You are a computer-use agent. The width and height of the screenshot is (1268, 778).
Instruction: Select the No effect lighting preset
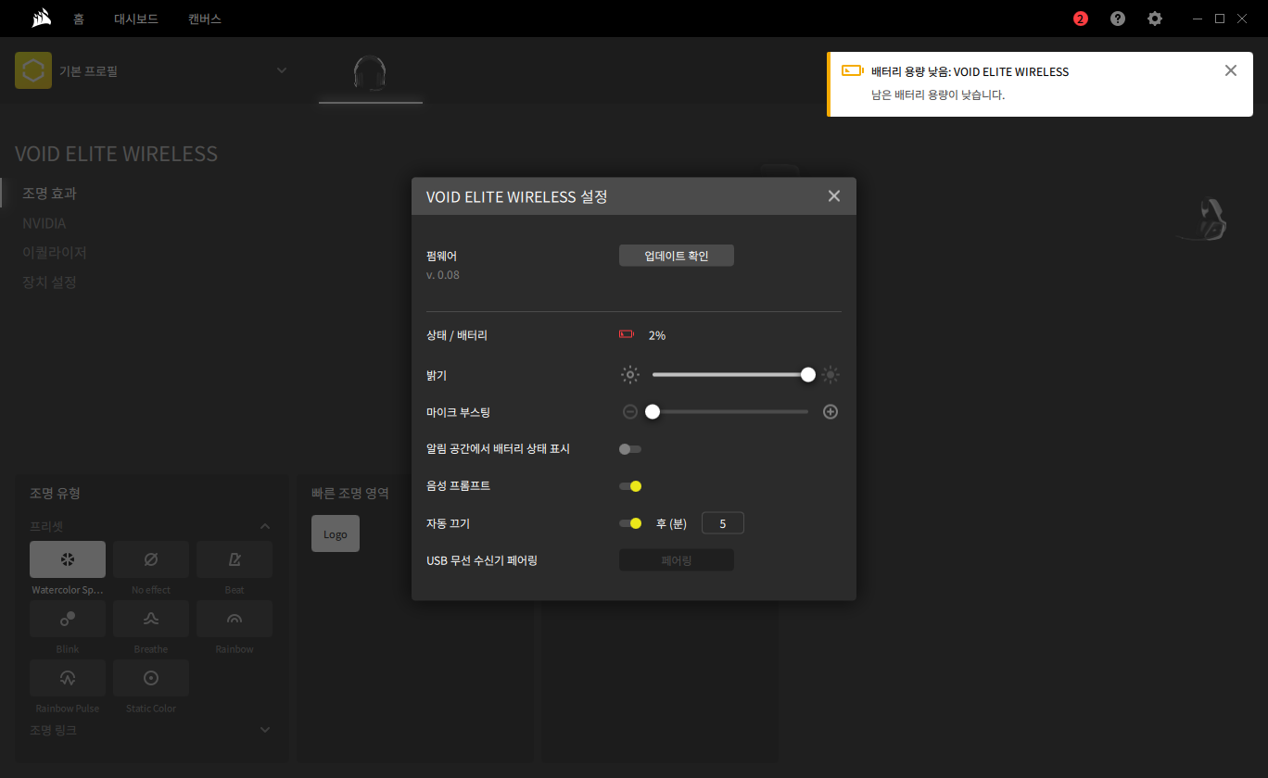[151, 559]
